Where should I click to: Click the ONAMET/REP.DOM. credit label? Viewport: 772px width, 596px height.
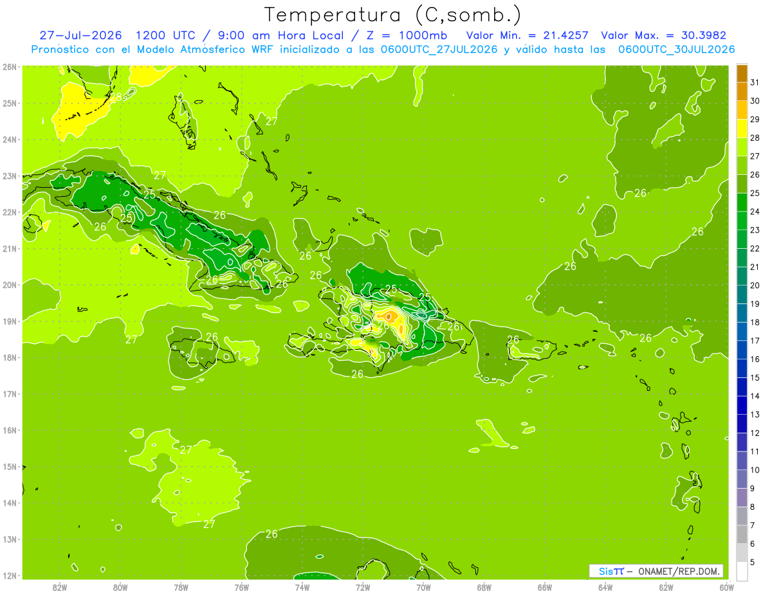coord(679,571)
